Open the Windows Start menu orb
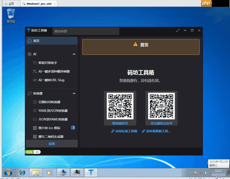This screenshot has height=179, width=230. [8, 173]
